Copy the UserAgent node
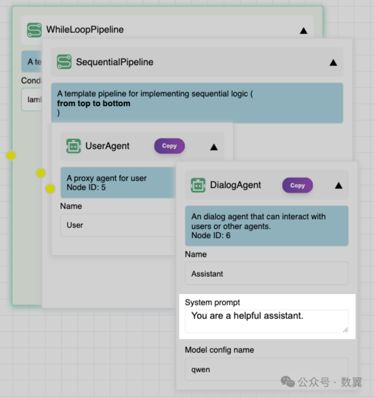Screen dimensions: 374x397 [169, 146]
